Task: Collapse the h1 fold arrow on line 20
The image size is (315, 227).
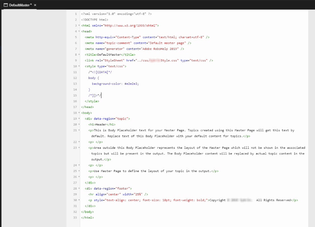Action: 79,124
